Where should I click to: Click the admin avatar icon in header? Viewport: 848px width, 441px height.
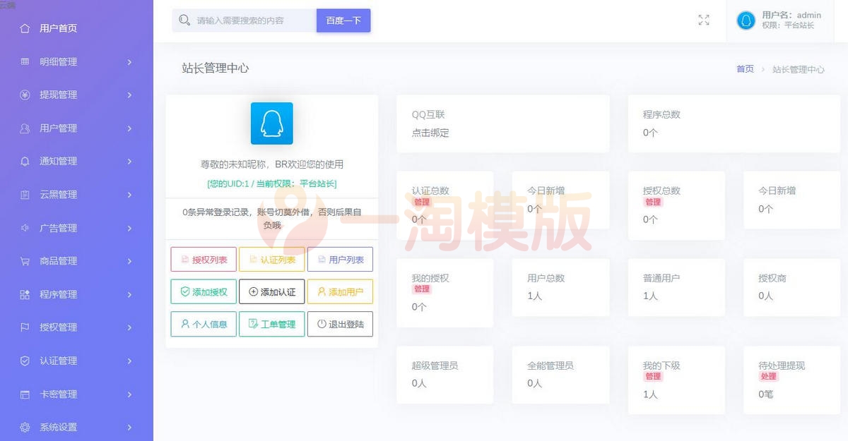click(x=746, y=20)
